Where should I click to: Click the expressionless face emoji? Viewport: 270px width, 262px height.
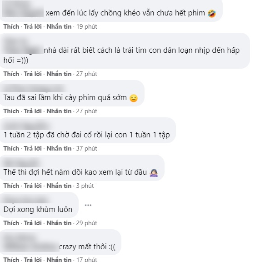pos(134,98)
